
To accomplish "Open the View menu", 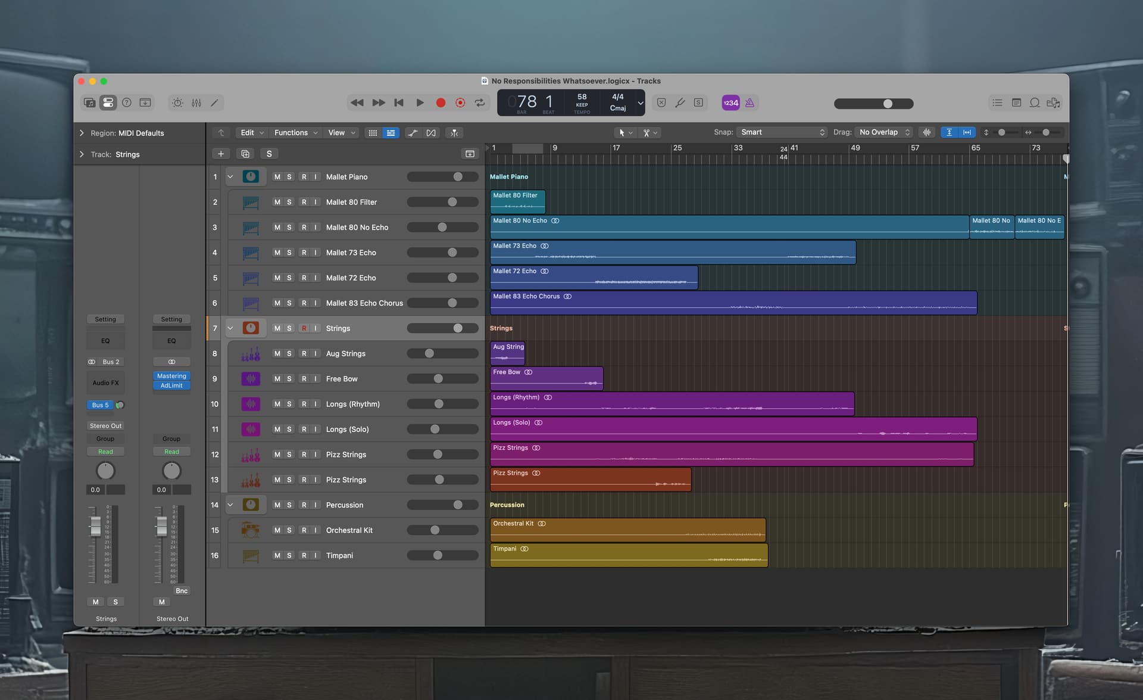I will pos(342,133).
